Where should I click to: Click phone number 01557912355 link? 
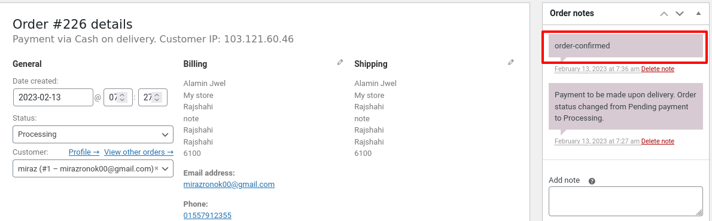tap(208, 216)
